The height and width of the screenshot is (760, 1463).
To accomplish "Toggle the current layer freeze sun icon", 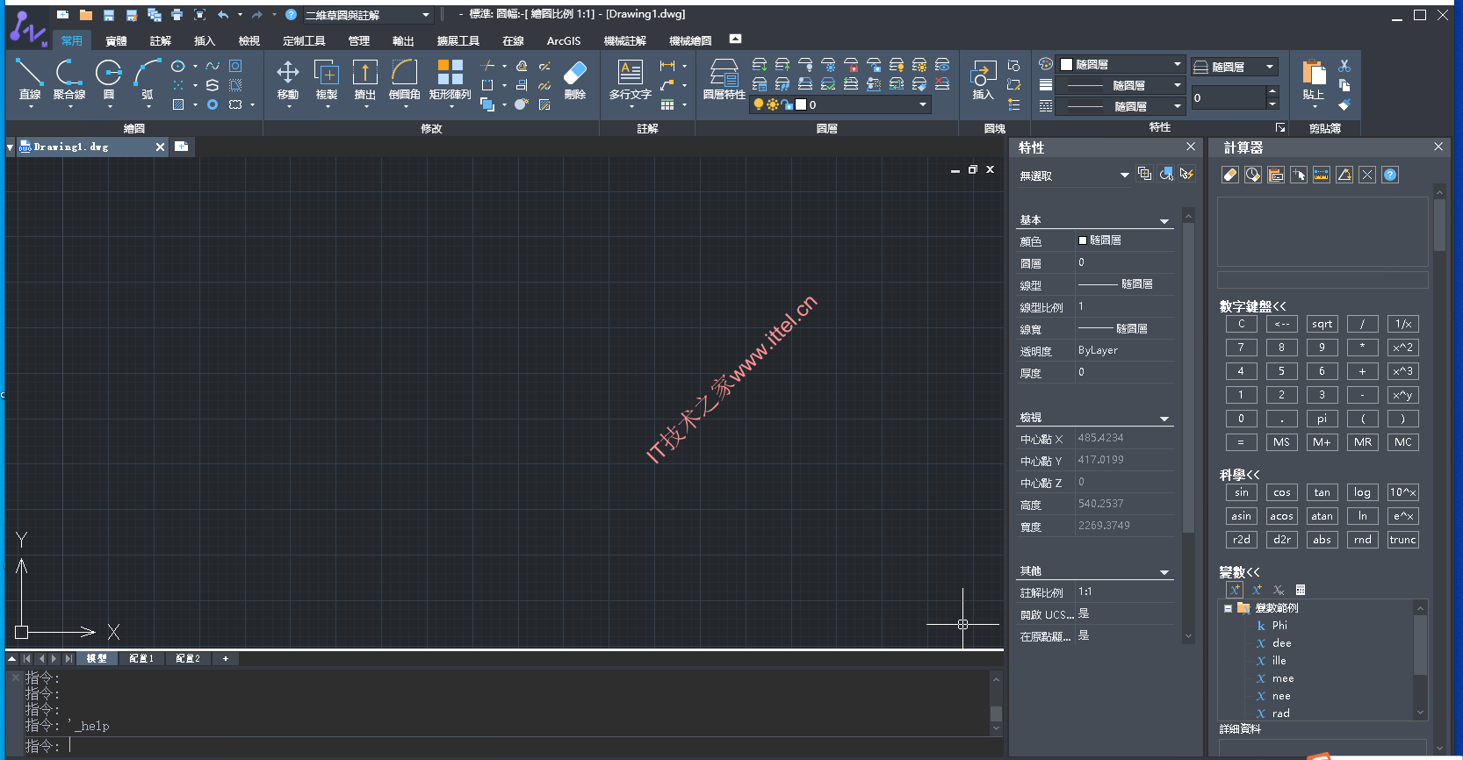I will pyautogui.click(x=773, y=104).
